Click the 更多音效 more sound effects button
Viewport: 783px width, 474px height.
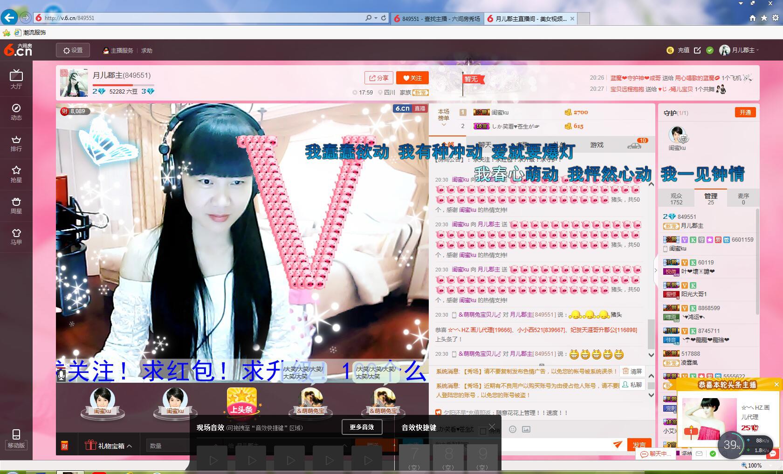tap(362, 427)
